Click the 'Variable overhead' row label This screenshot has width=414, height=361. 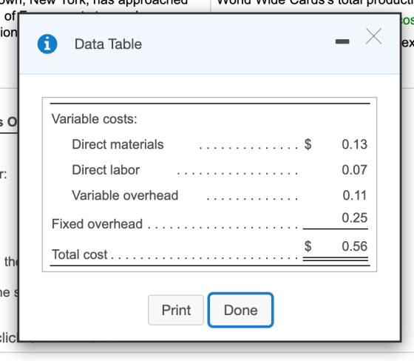tap(125, 195)
